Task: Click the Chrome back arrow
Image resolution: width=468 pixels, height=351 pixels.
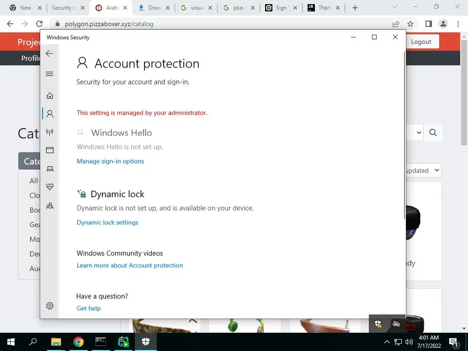Action: point(10,24)
